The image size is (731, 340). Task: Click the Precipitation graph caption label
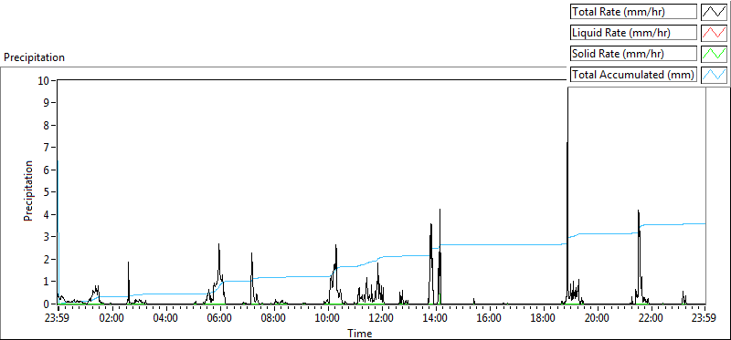pos(34,57)
